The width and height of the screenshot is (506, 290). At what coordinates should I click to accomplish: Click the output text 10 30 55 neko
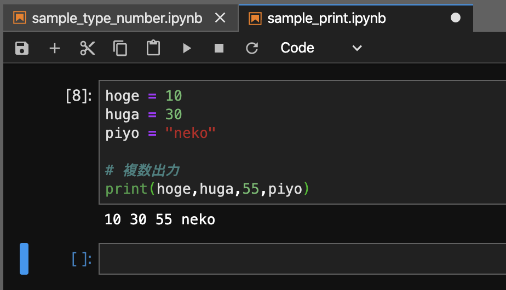160,220
